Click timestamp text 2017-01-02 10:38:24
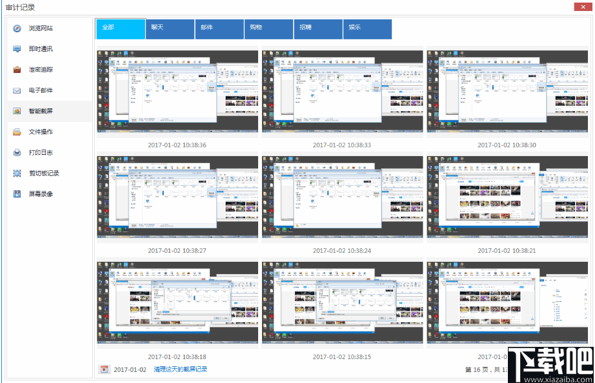Viewport: 595px width, 383px height. [342, 251]
